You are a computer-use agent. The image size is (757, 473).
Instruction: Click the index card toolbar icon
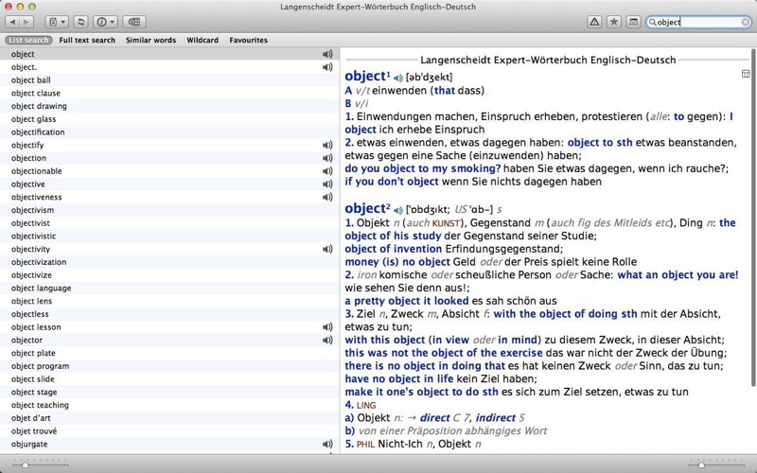[x=134, y=22]
